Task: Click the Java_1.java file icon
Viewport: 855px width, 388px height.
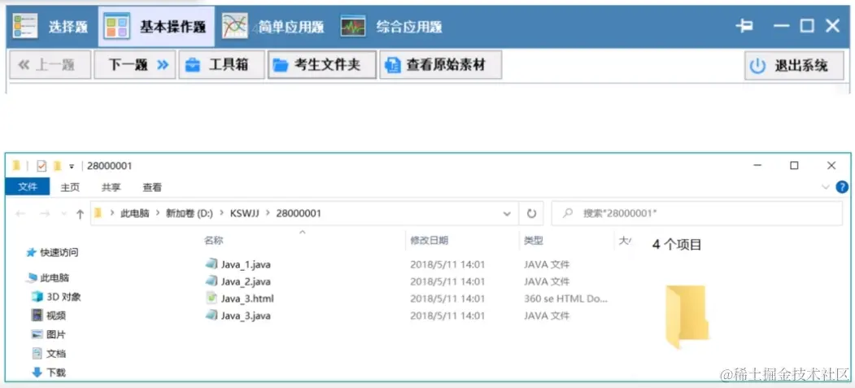Action: [x=211, y=264]
